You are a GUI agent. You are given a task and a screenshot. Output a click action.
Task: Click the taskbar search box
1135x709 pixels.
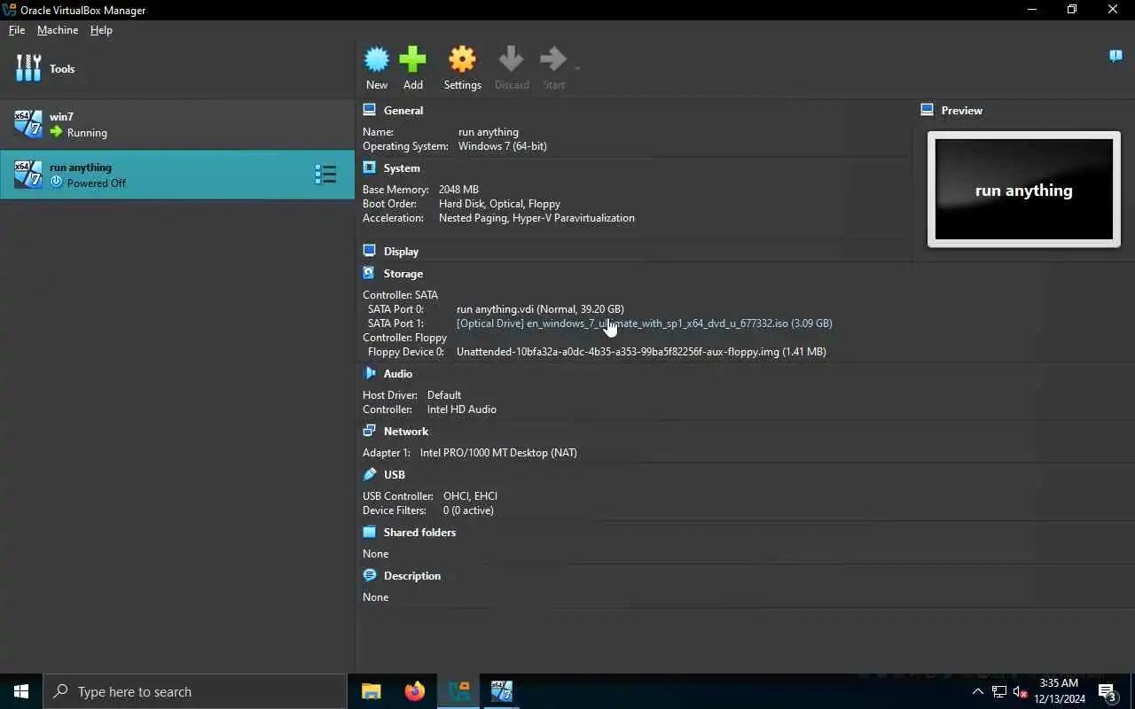195,691
